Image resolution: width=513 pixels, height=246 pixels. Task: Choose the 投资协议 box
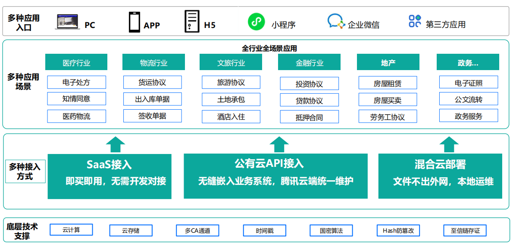pyautogui.click(x=309, y=83)
